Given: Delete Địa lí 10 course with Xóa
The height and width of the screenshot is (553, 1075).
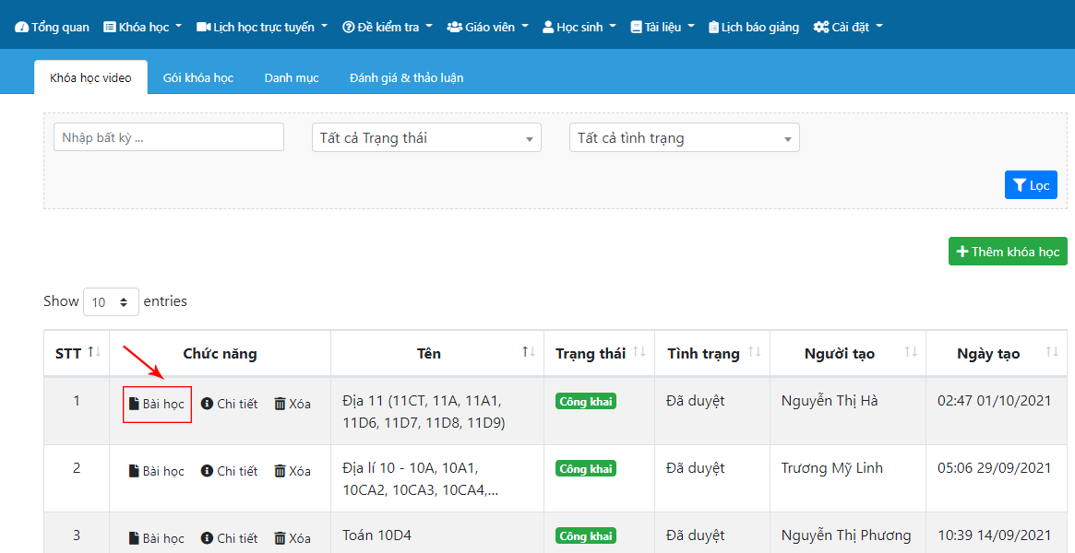Looking at the screenshot, I should tap(293, 471).
